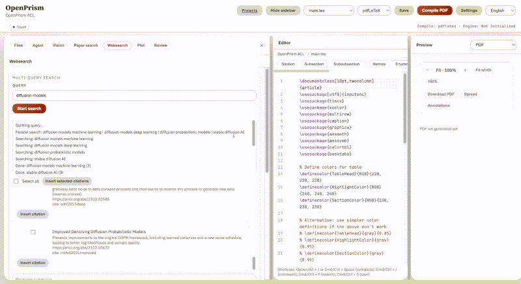
Task: Click the "Done: stable diffusion AI (3)" log line
Action: 39,173
